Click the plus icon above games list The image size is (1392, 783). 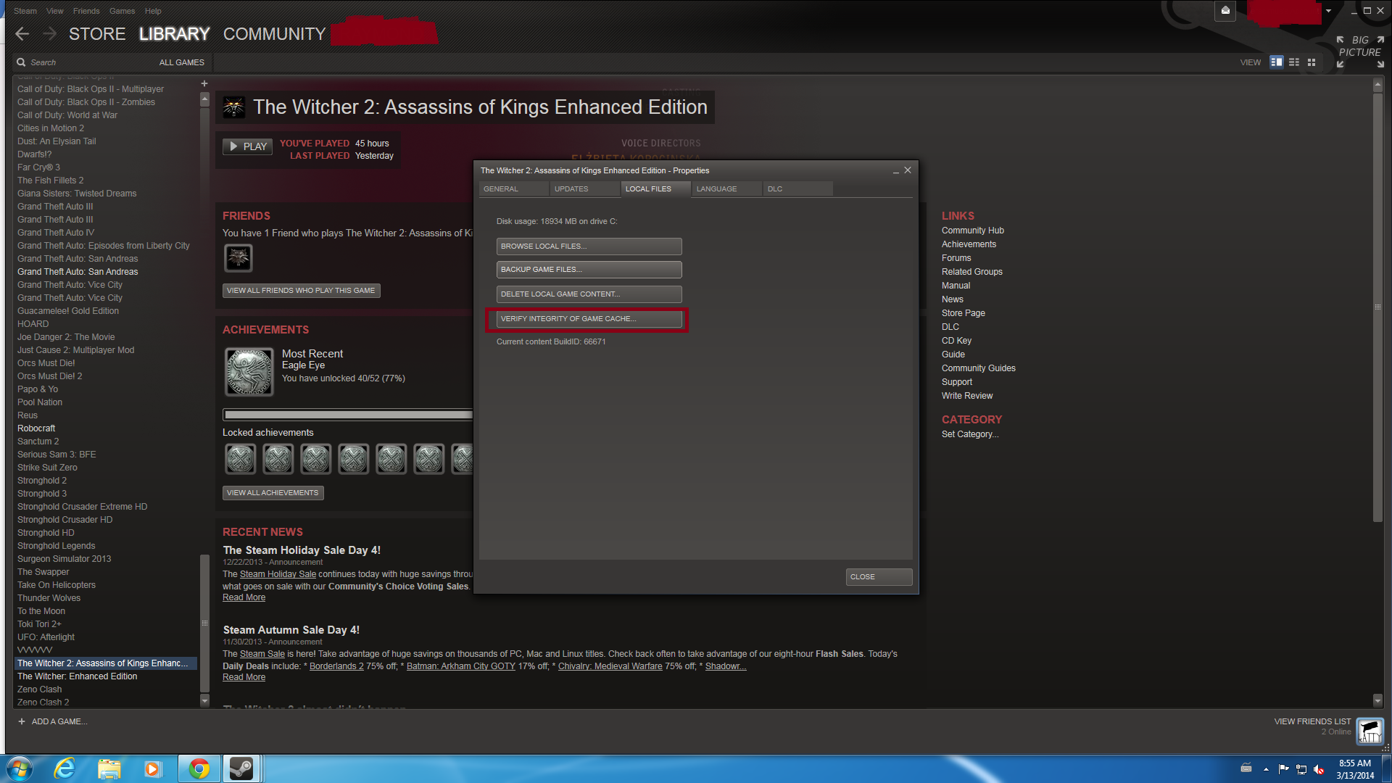(x=204, y=83)
